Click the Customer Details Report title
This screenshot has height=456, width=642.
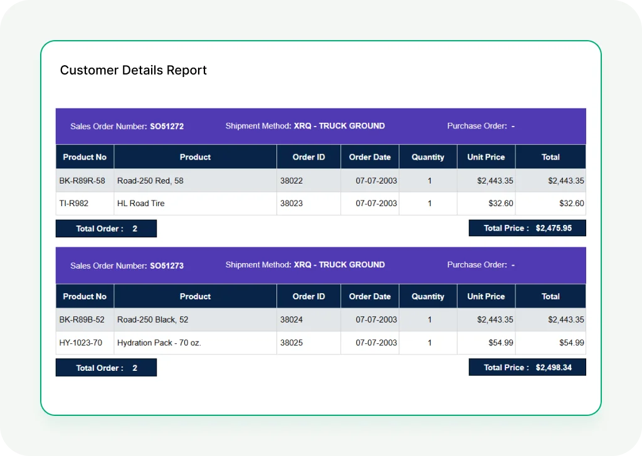(133, 70)
